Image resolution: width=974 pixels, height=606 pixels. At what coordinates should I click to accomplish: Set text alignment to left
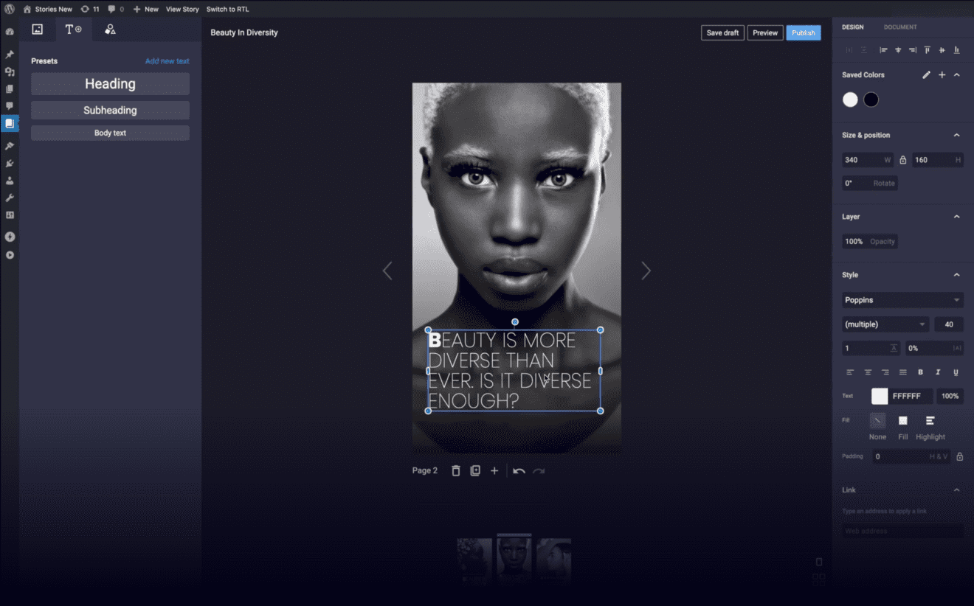point(850,372)
